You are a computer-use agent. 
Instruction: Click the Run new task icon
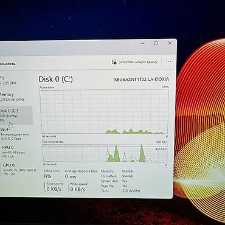(114, 62)
